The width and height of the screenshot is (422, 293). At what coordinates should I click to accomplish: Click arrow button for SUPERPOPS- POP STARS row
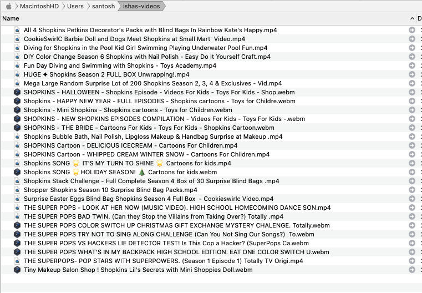[412, 261]
